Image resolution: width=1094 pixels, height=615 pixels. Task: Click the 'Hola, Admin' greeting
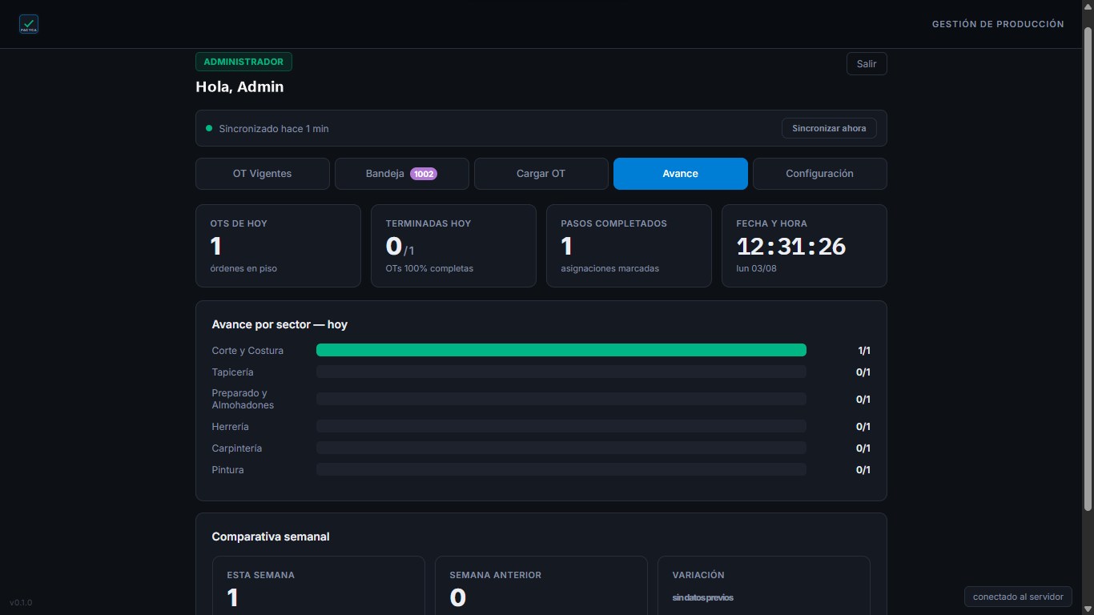pyautogui.click(x=239, y=86)
